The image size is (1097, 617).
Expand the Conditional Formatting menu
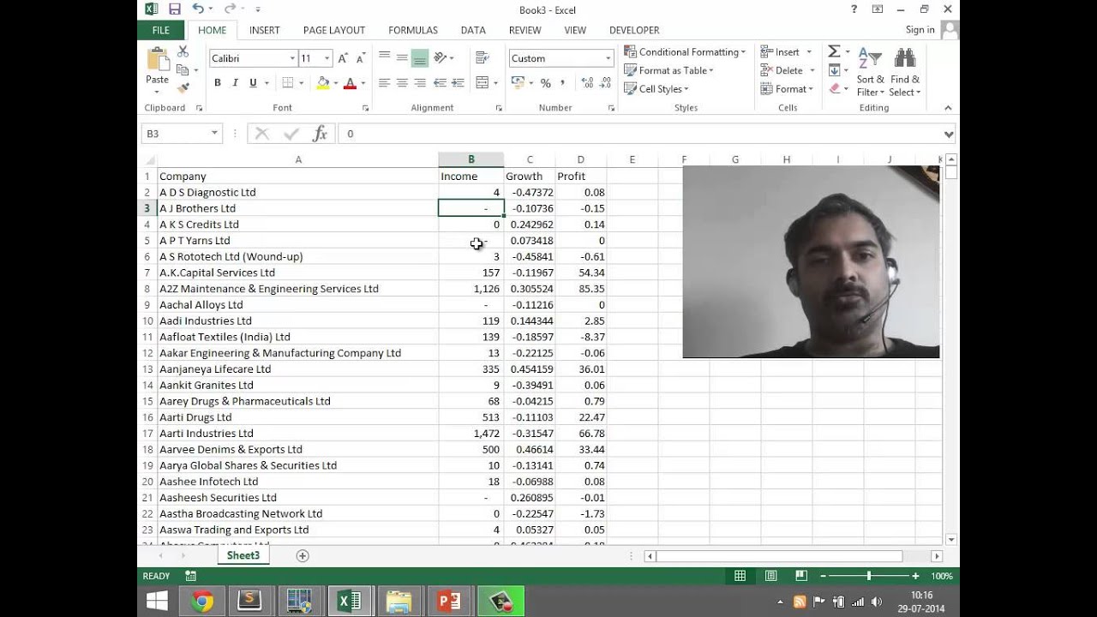pyautogui.click(x=685, y=52)
